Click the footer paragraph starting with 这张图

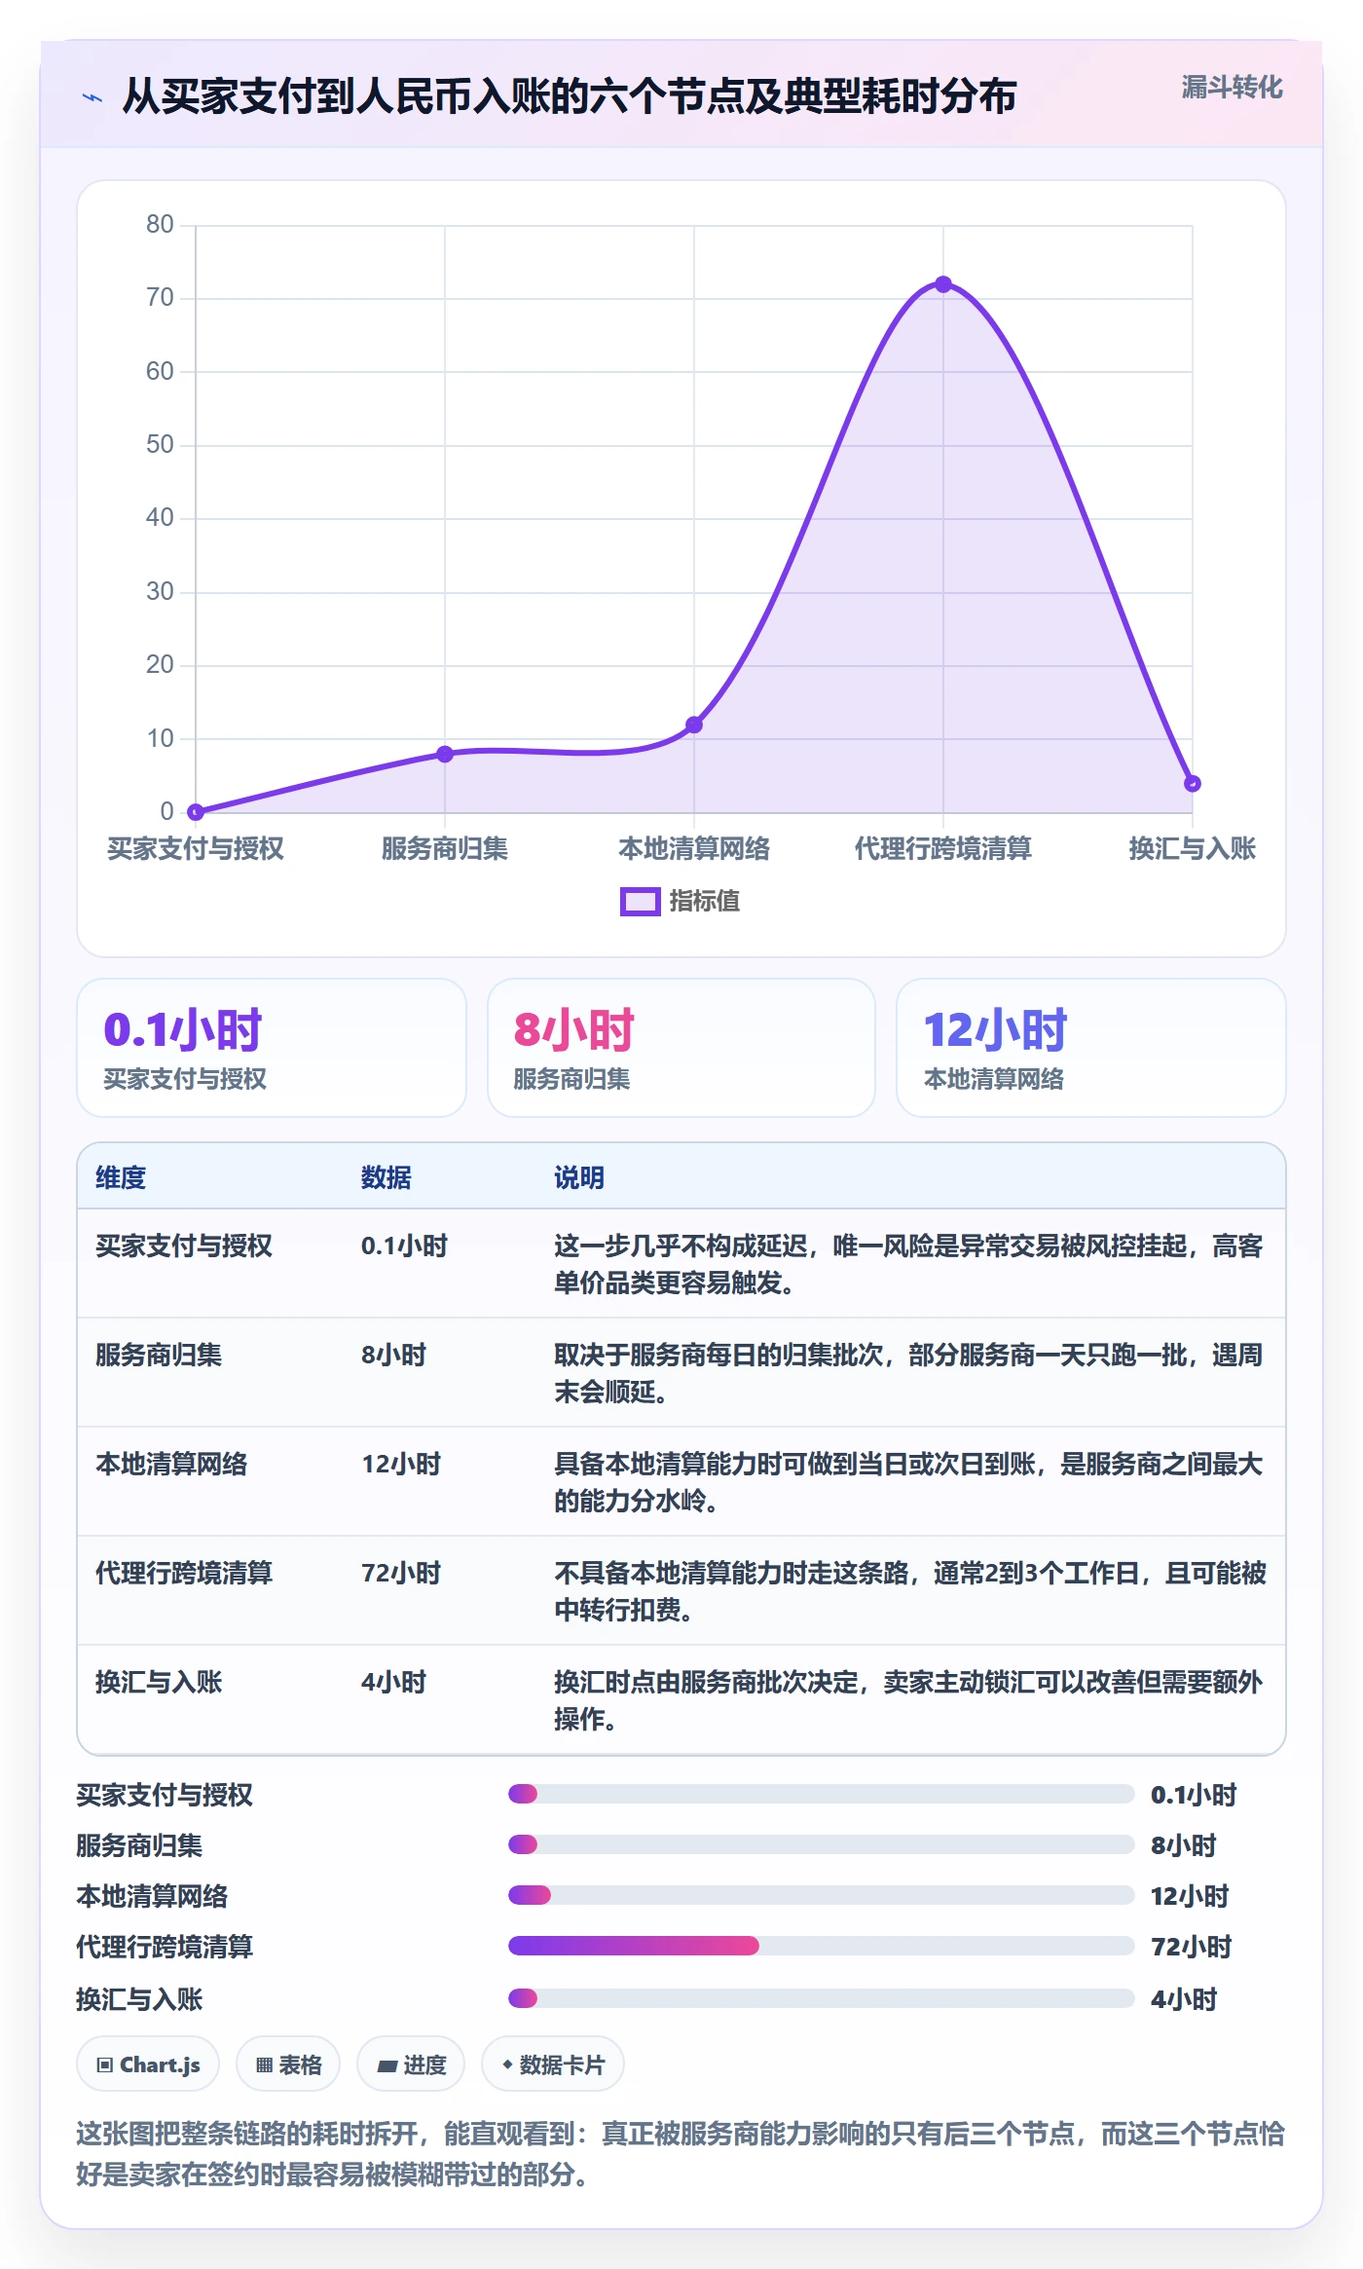(681, 2153)
